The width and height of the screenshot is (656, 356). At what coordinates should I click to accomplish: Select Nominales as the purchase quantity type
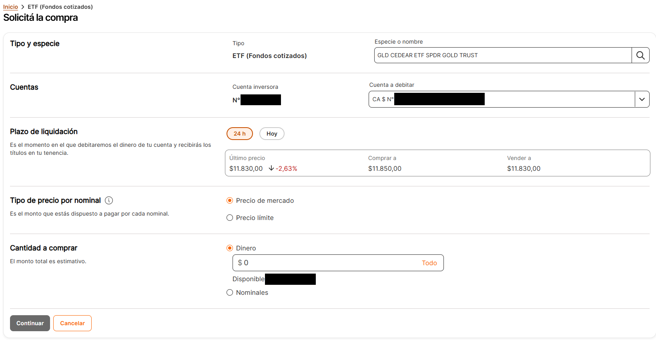tap(230, 292)
